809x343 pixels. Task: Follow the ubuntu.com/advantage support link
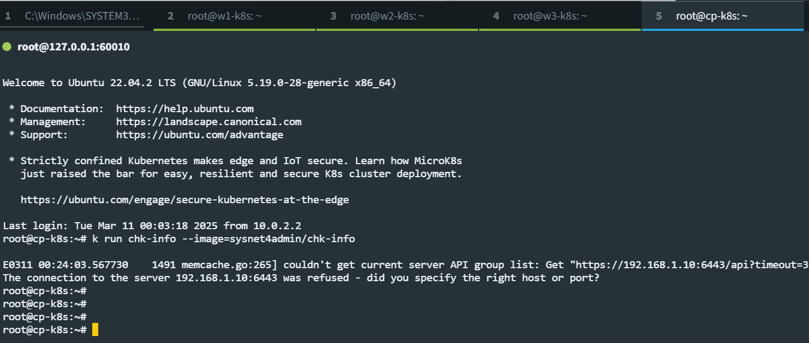point(200,135)
